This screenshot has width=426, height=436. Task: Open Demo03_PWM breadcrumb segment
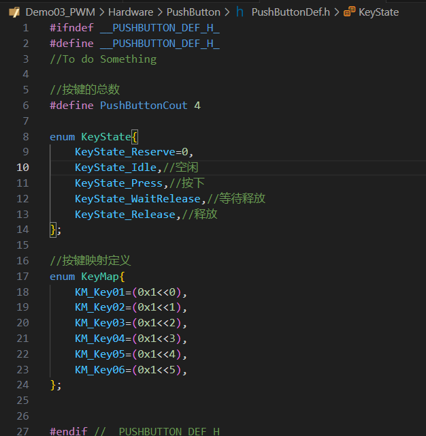(61, 12)
